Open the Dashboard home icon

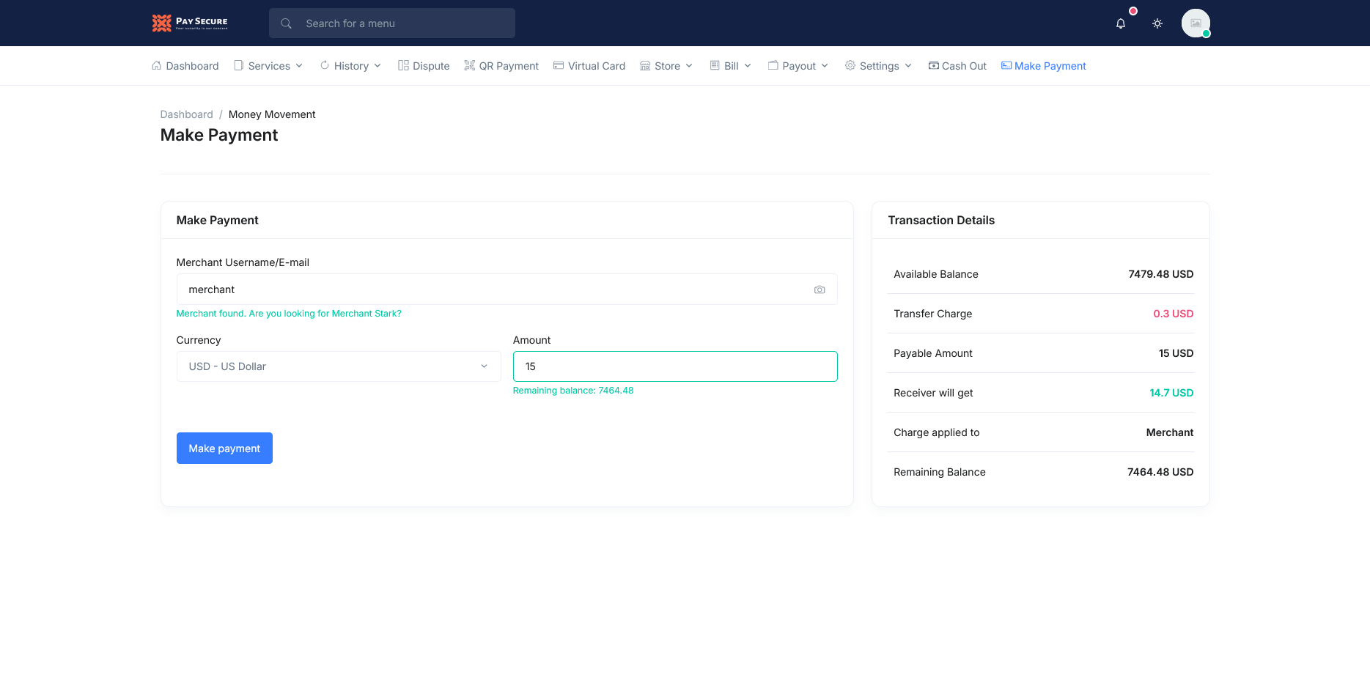156,65
